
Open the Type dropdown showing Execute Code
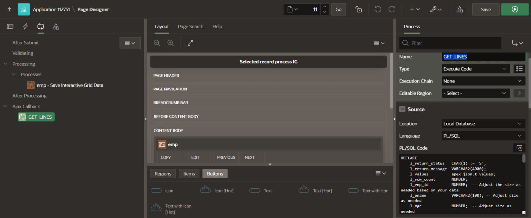tap(476, 69)
